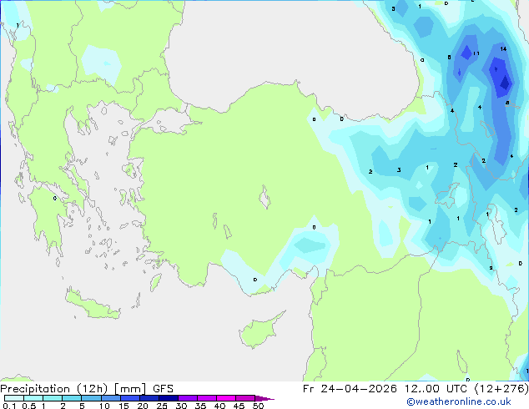This screenshot has width=529, height=409.
Task: Click the "[mm]" unit label
Action: 130,389
